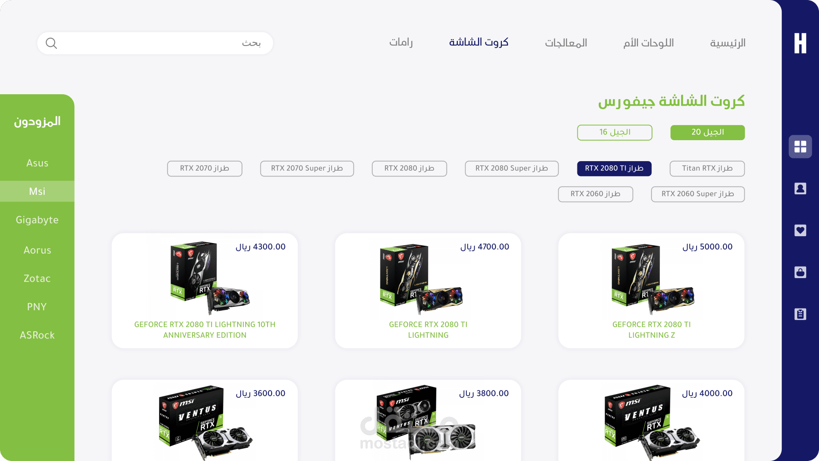Viewport: 819px width, 461px height.
Task: Select the الجيل 20 generation filter
Action: click(x=707, y=132)
